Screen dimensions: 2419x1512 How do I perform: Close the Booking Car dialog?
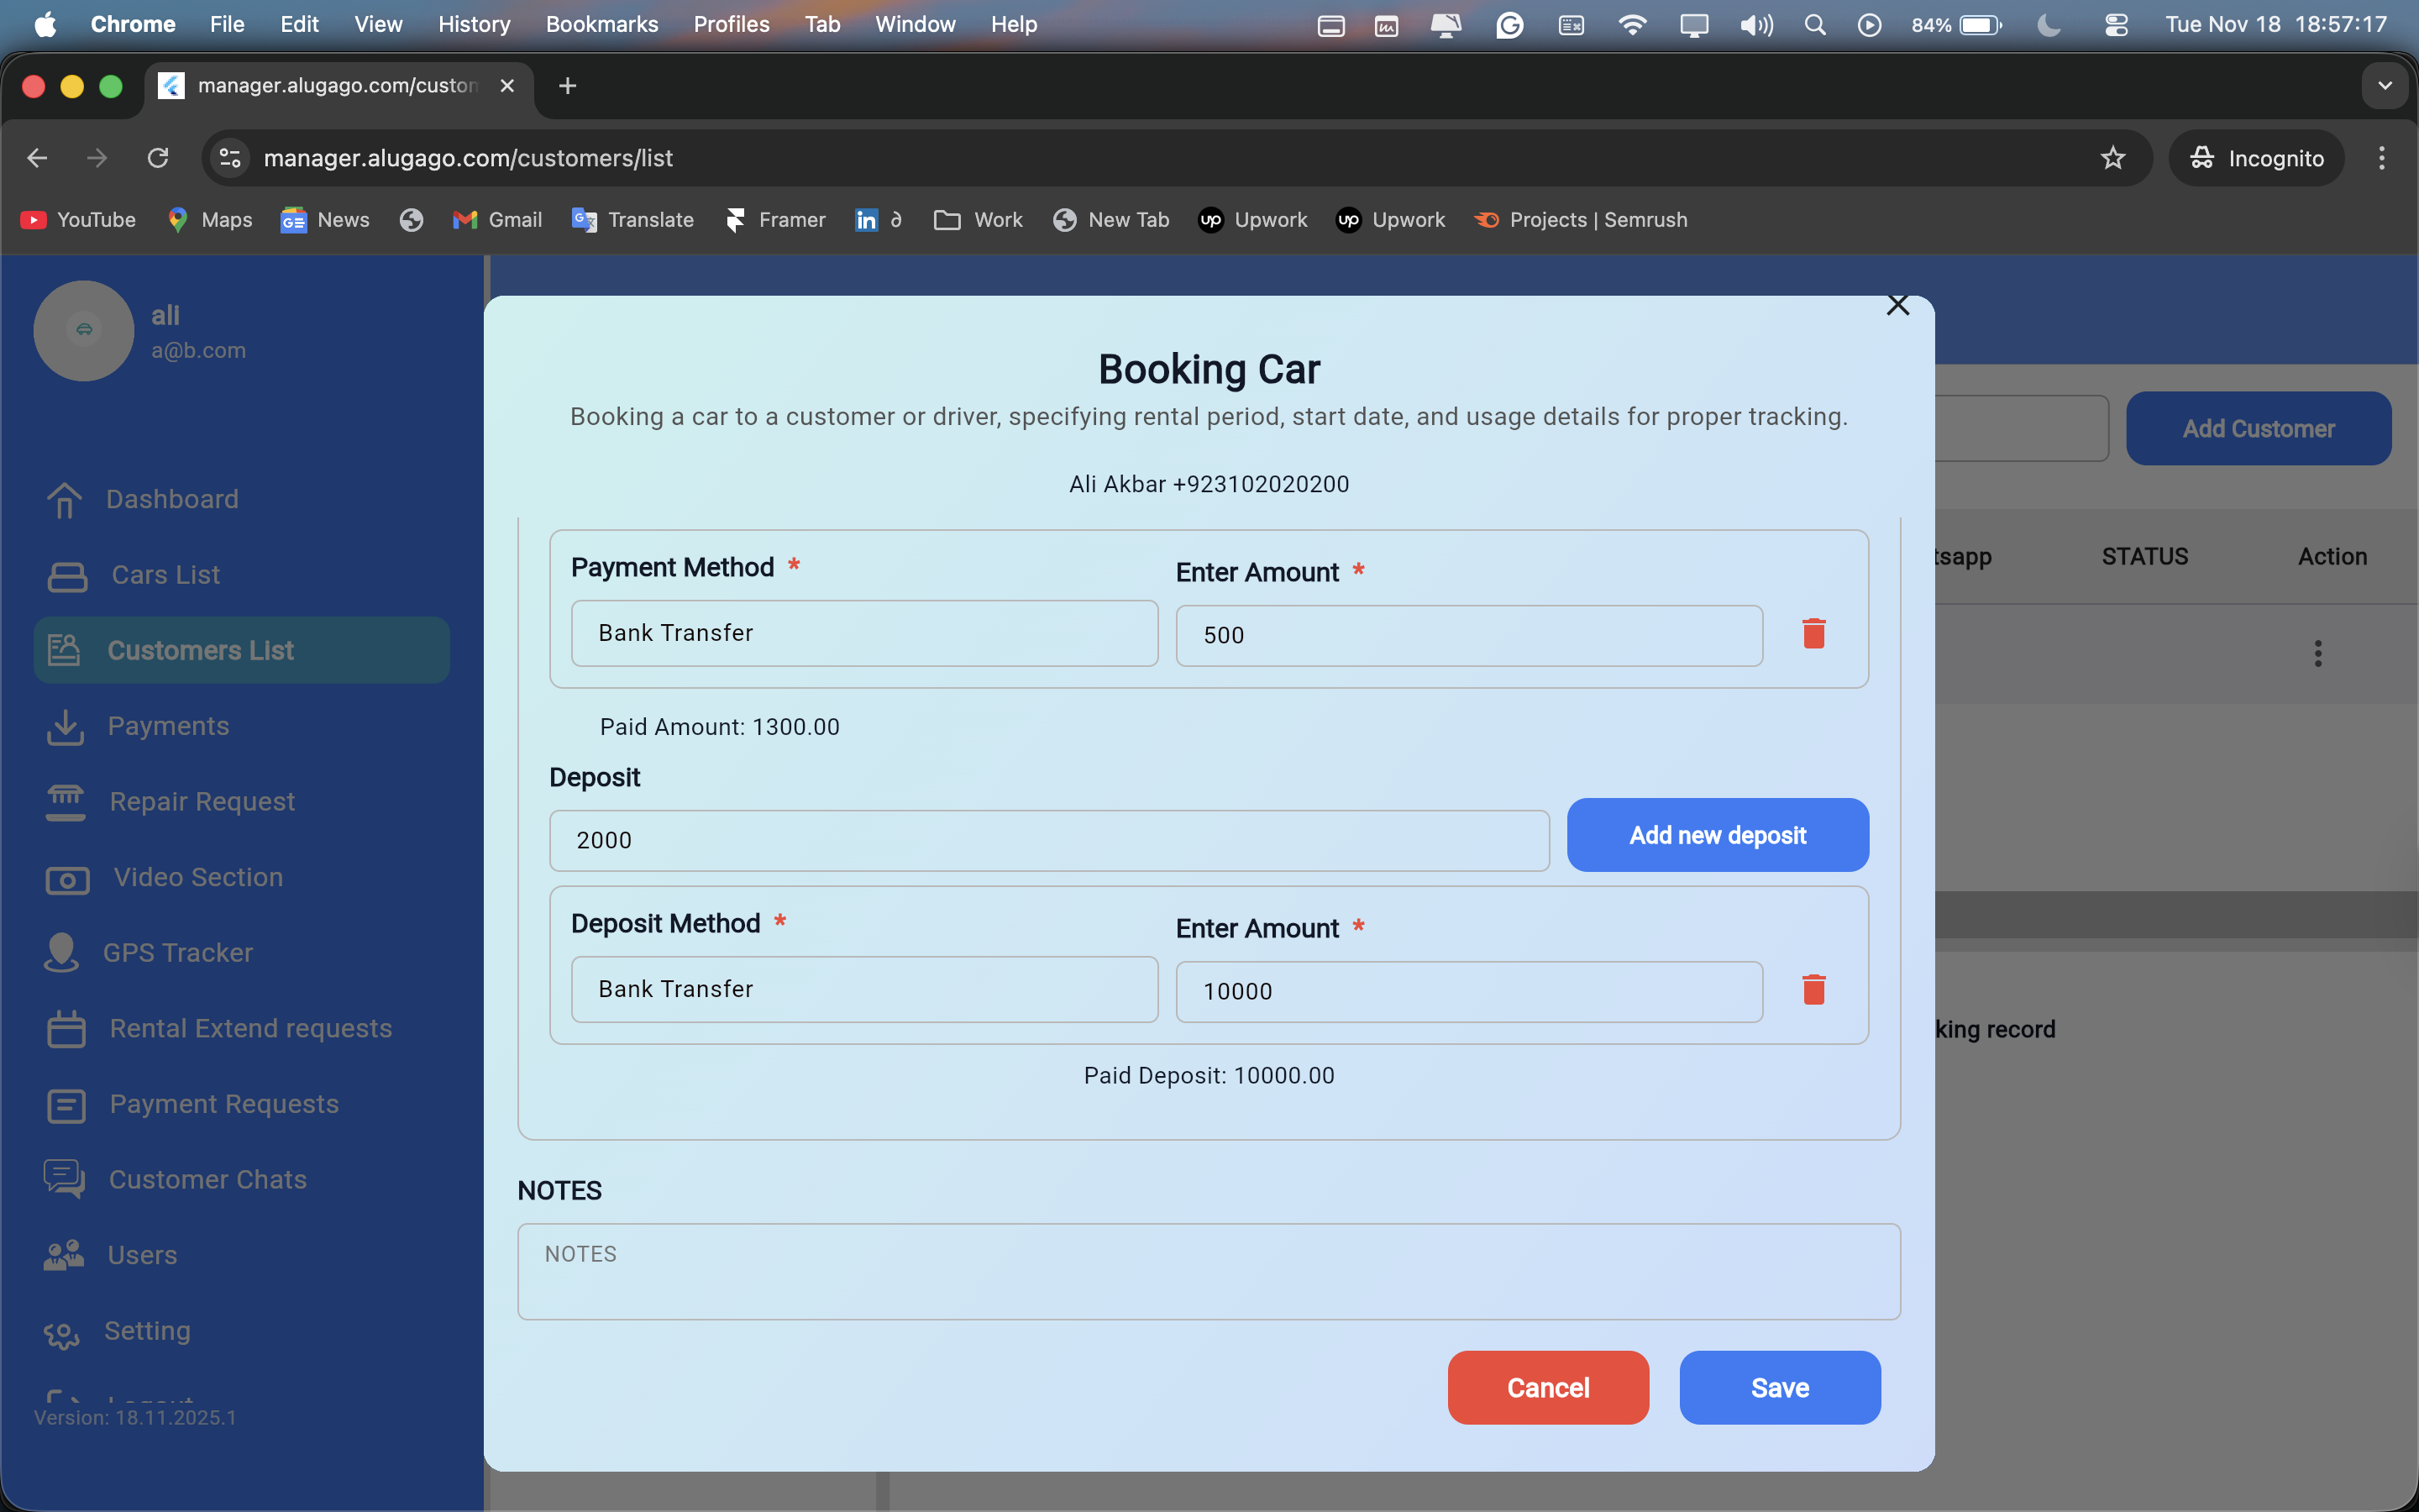[1897, 306]
